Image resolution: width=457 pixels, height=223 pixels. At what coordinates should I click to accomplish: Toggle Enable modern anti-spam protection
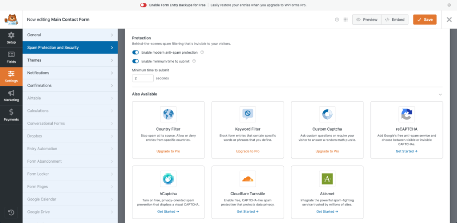[136, 52]
